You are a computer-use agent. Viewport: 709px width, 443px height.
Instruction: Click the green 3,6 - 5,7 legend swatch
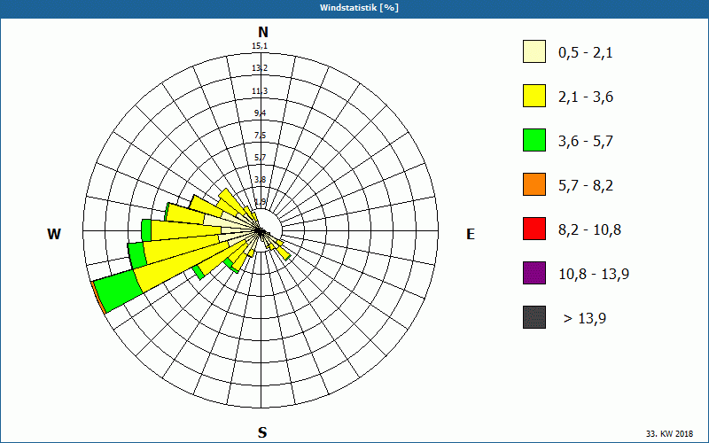coord(534,140)
